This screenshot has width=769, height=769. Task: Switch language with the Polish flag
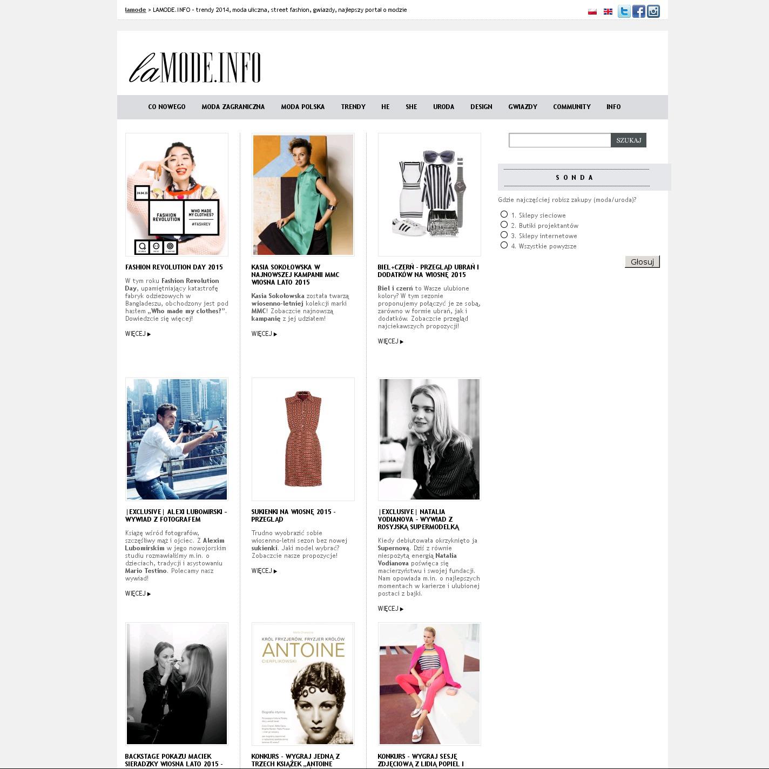coord(592,11)
